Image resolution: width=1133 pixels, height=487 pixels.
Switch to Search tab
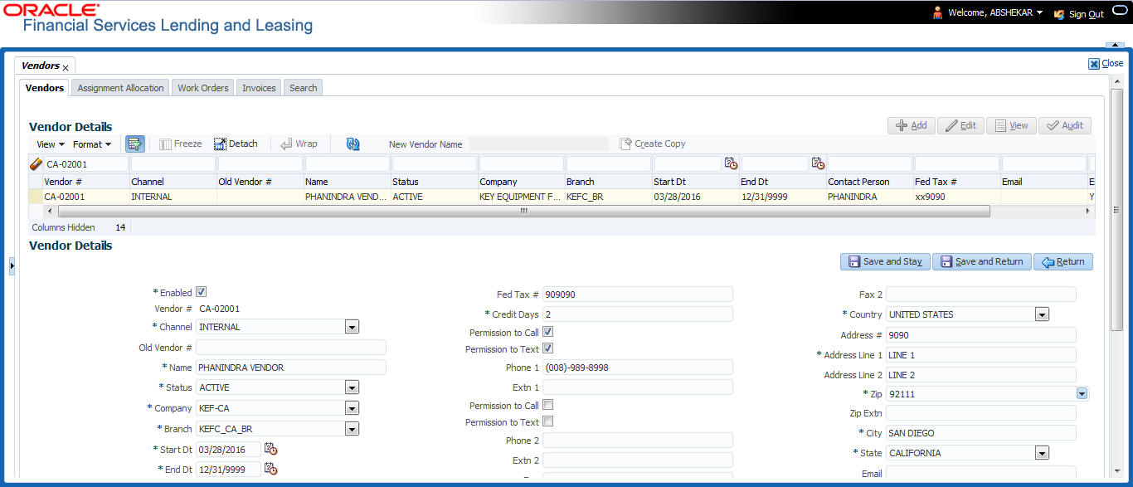point(303,88)
